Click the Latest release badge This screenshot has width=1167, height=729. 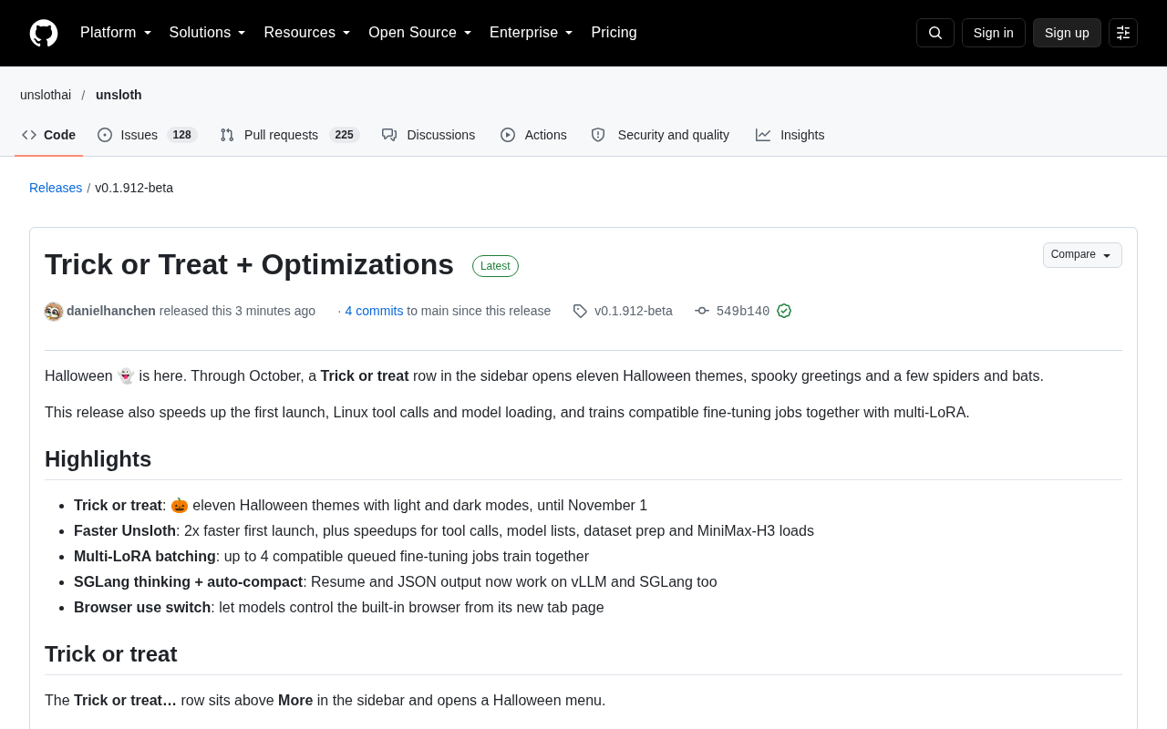495,266
